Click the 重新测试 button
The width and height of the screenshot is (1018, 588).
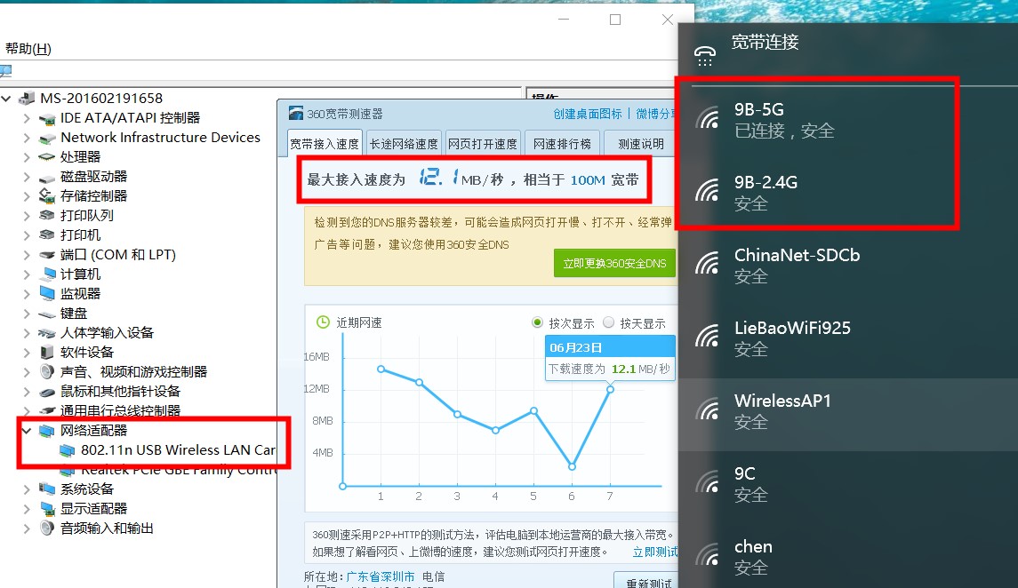646,582
